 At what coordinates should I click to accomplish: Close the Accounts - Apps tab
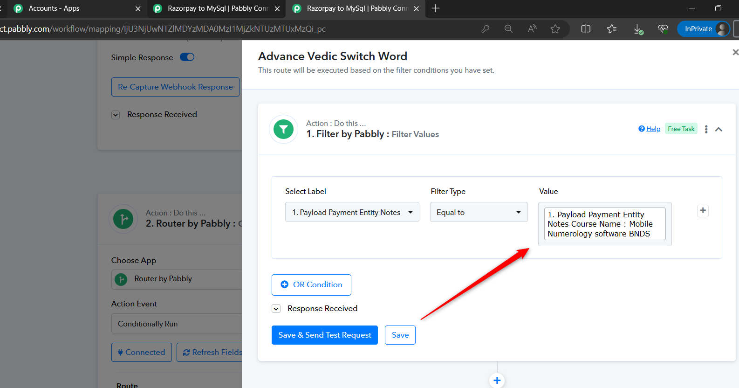138,8
